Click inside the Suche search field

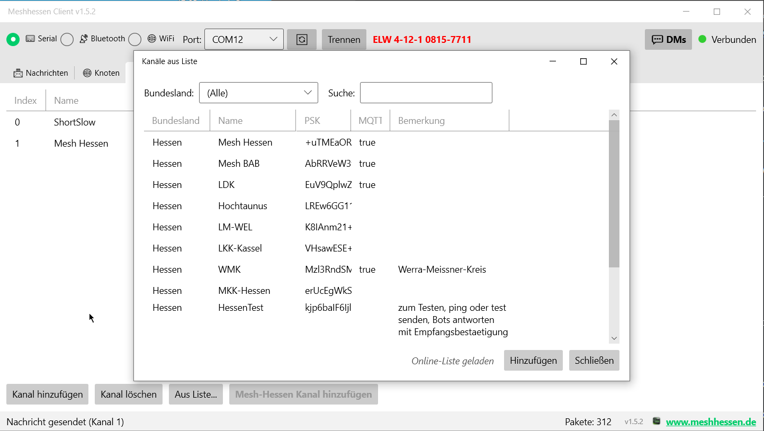click(x=426, y=92)
